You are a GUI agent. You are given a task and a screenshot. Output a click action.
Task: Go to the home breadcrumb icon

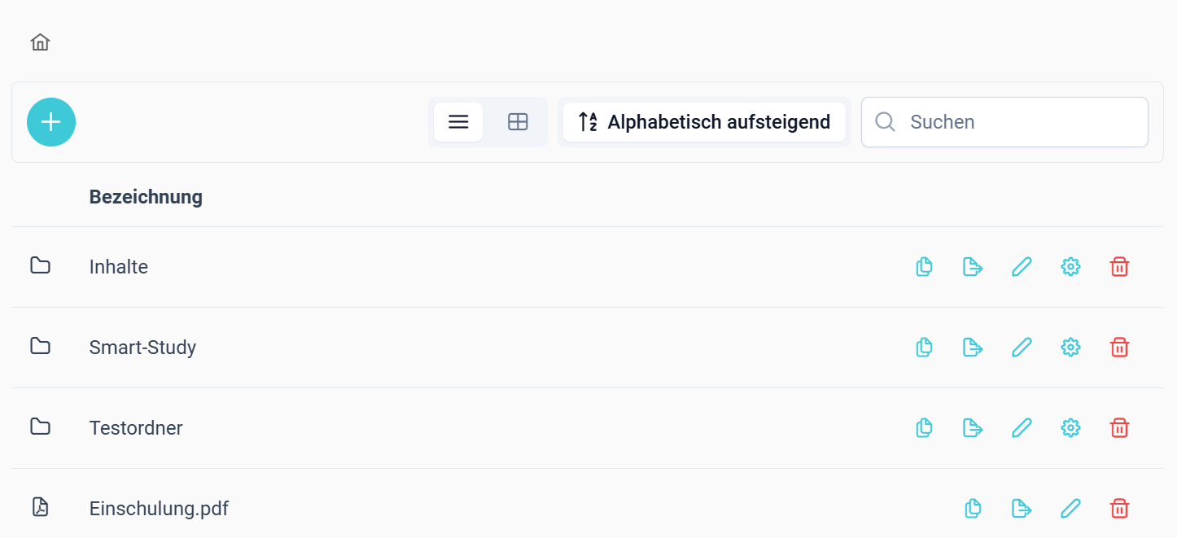coord(40,42)
